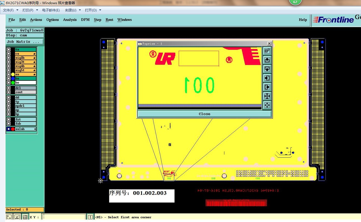361x222 pixels.
Task: Click the yellow display color dot of layer ss
Action: [x=13, y=74]
